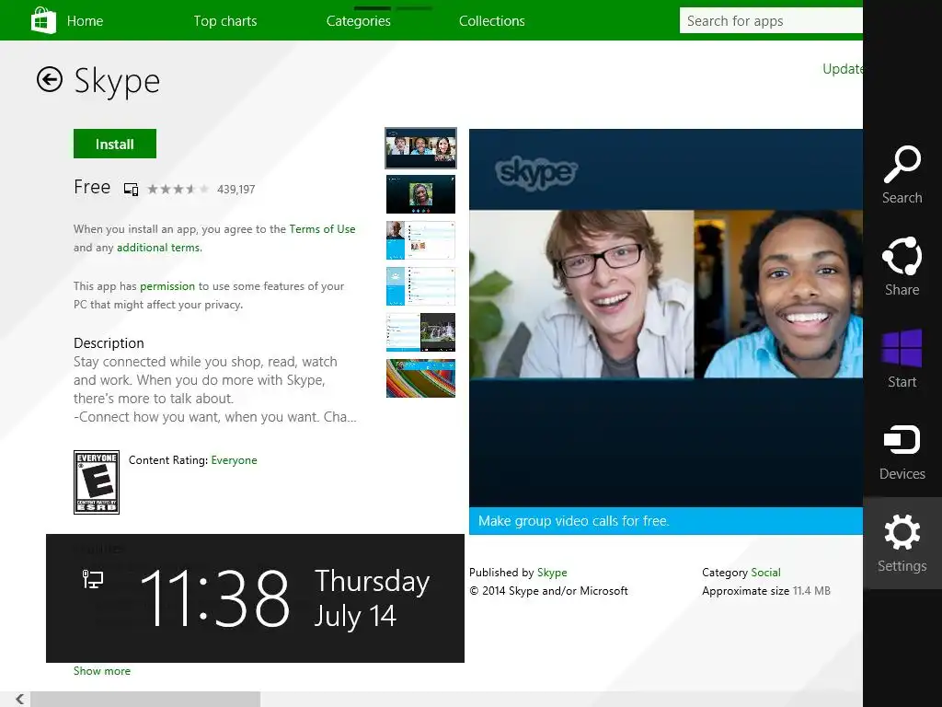Viewport: 942px width, 707px height.
Task: Click the '© 2014 Skype and/or Microsoft' text
Action: point(548,591)
